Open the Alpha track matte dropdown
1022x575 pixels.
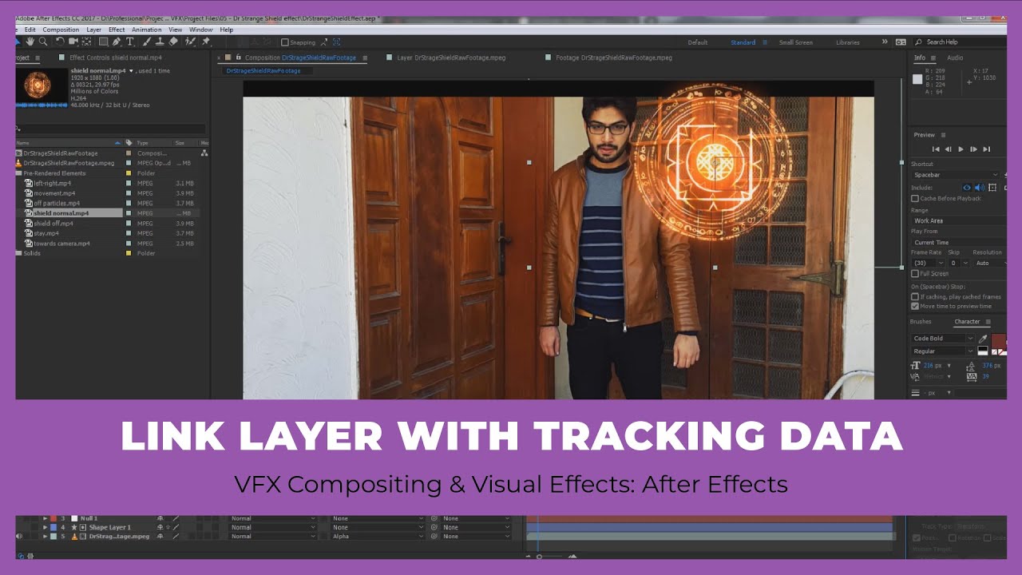(378, 537)
